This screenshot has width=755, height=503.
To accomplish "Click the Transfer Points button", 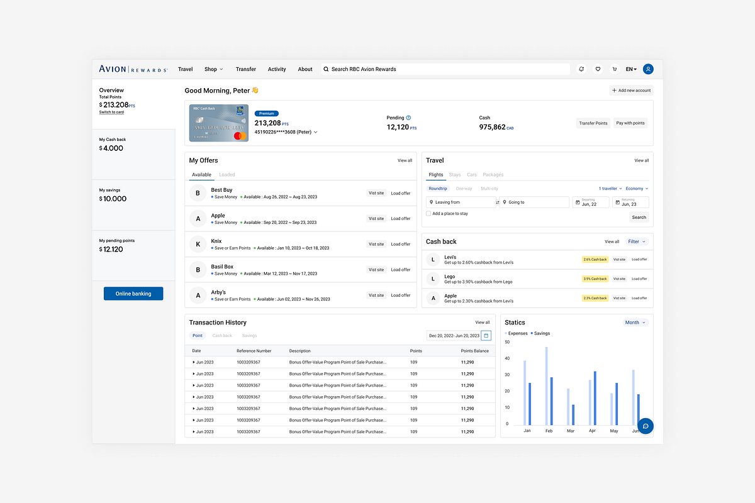I will click(x=593, y=123).
